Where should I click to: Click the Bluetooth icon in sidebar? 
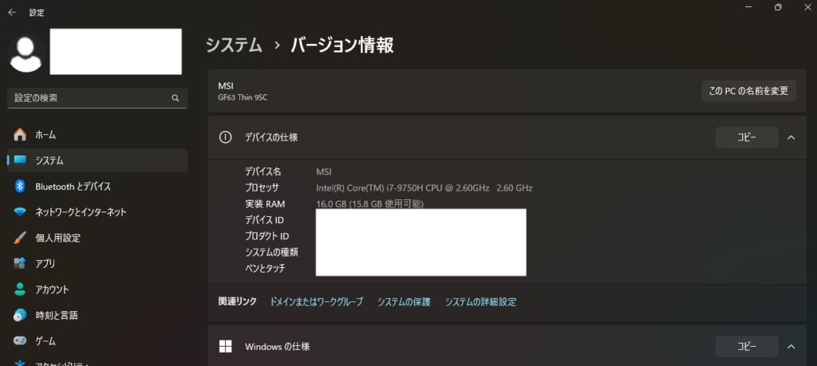[20, 186]
